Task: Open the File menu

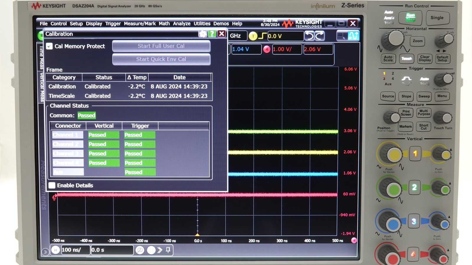Action: [44, 24]
